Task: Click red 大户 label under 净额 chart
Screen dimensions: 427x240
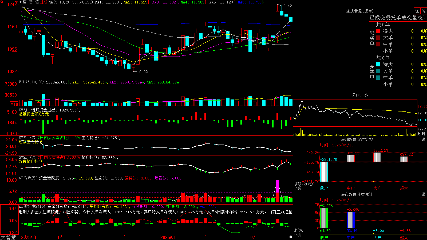Action: (377, 188)
